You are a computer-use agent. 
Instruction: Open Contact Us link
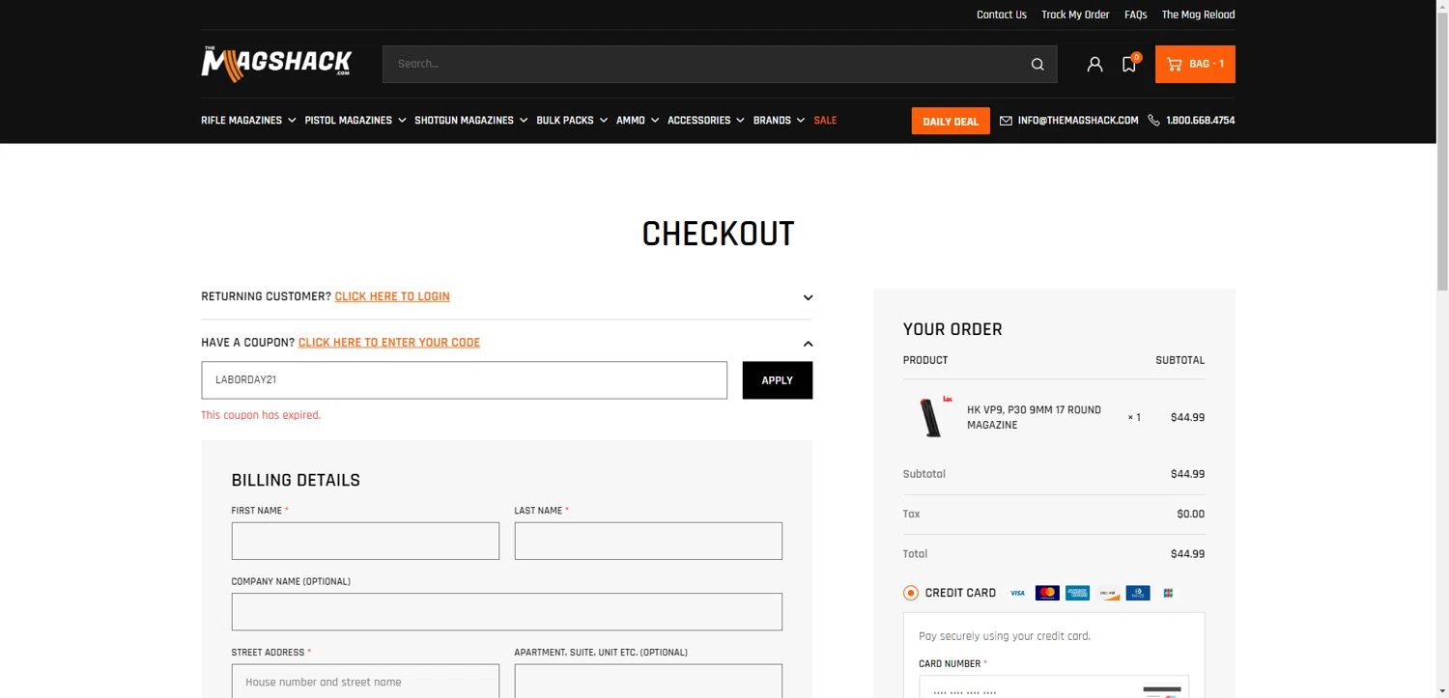[1001, 14]
